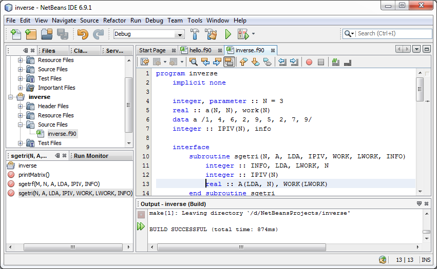This screenshot has height=269, width=437.
Task: Collapse the inverse project node
Action: (11, 97)
